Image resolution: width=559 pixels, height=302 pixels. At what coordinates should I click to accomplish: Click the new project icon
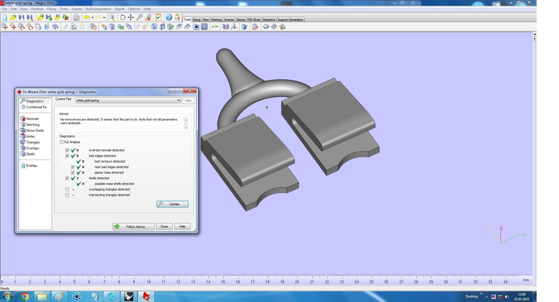[5, 17]
